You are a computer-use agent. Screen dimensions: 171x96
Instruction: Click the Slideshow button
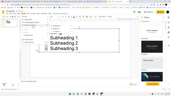(149, 12)
